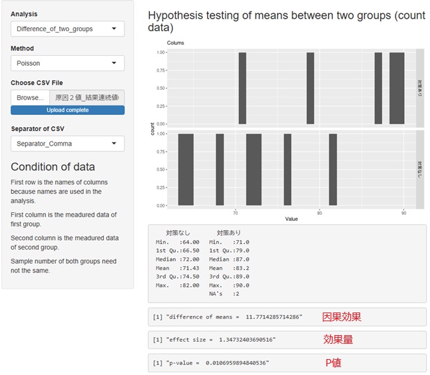Click the leftmost bar in the bottom histogram

[186, 170]
